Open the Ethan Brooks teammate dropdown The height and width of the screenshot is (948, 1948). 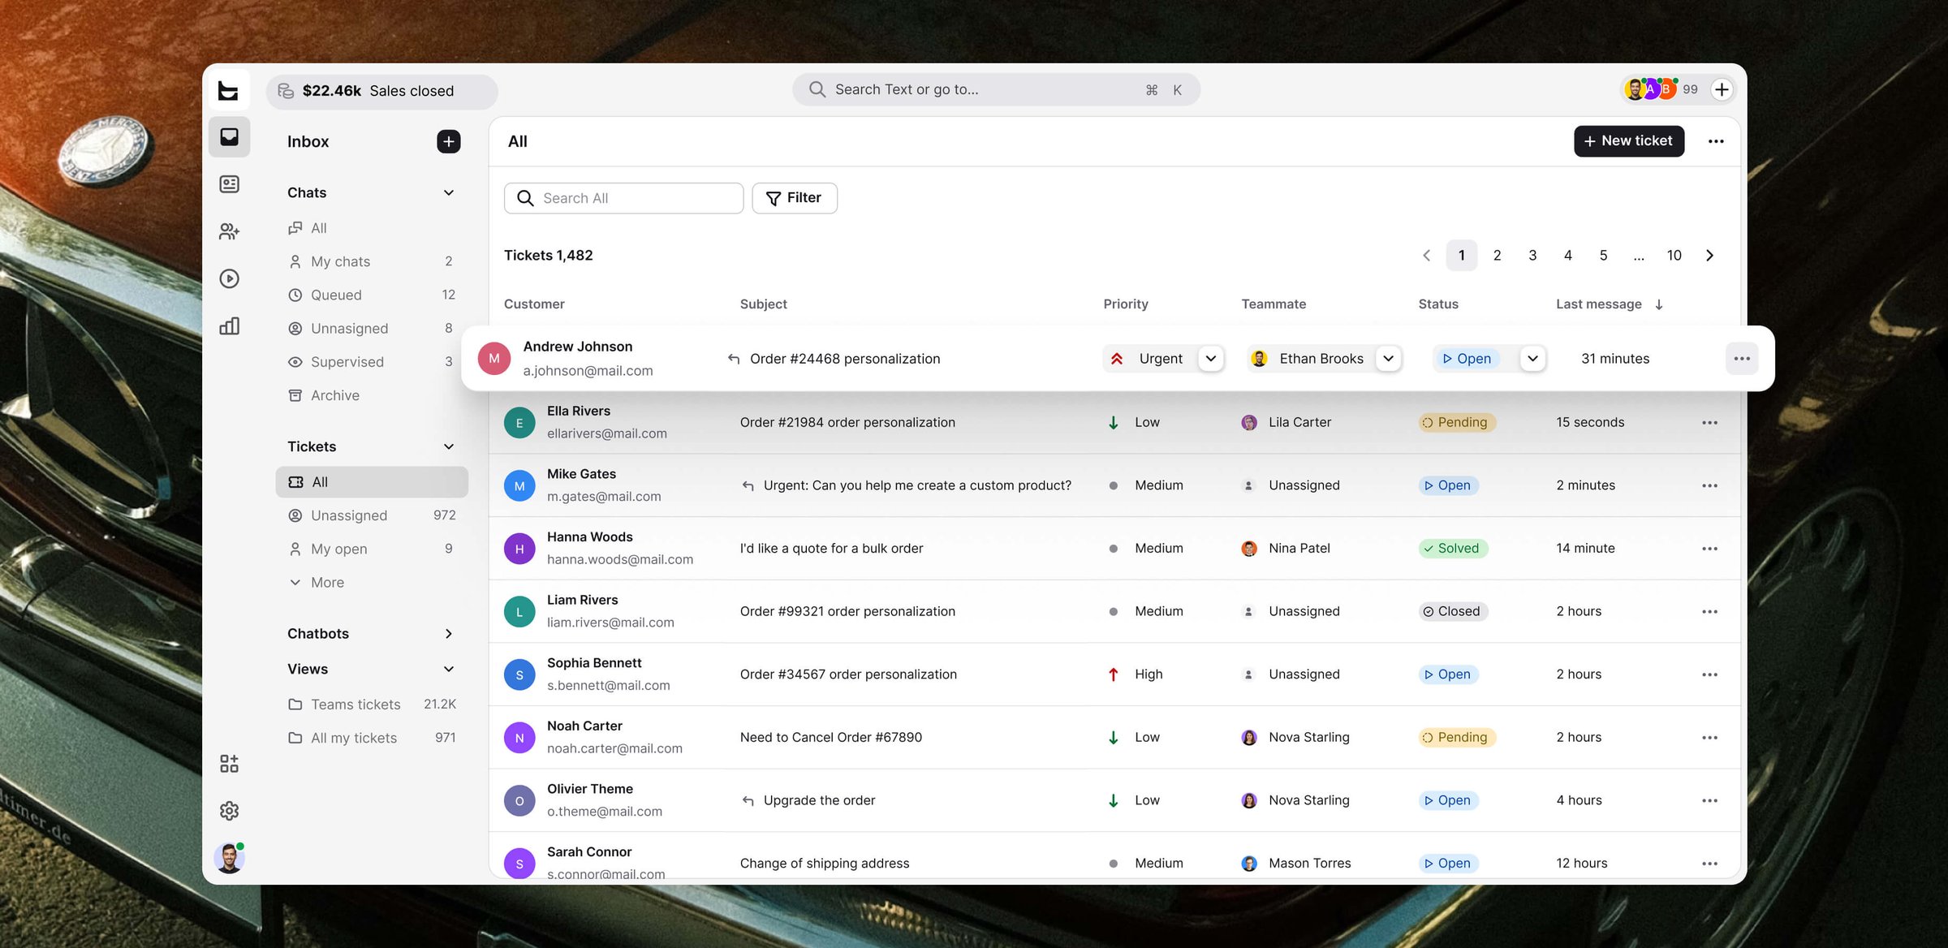(x=1389, y=359)
